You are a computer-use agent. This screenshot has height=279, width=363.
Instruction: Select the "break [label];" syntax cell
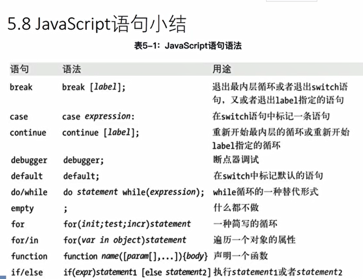tap(94, 87)
